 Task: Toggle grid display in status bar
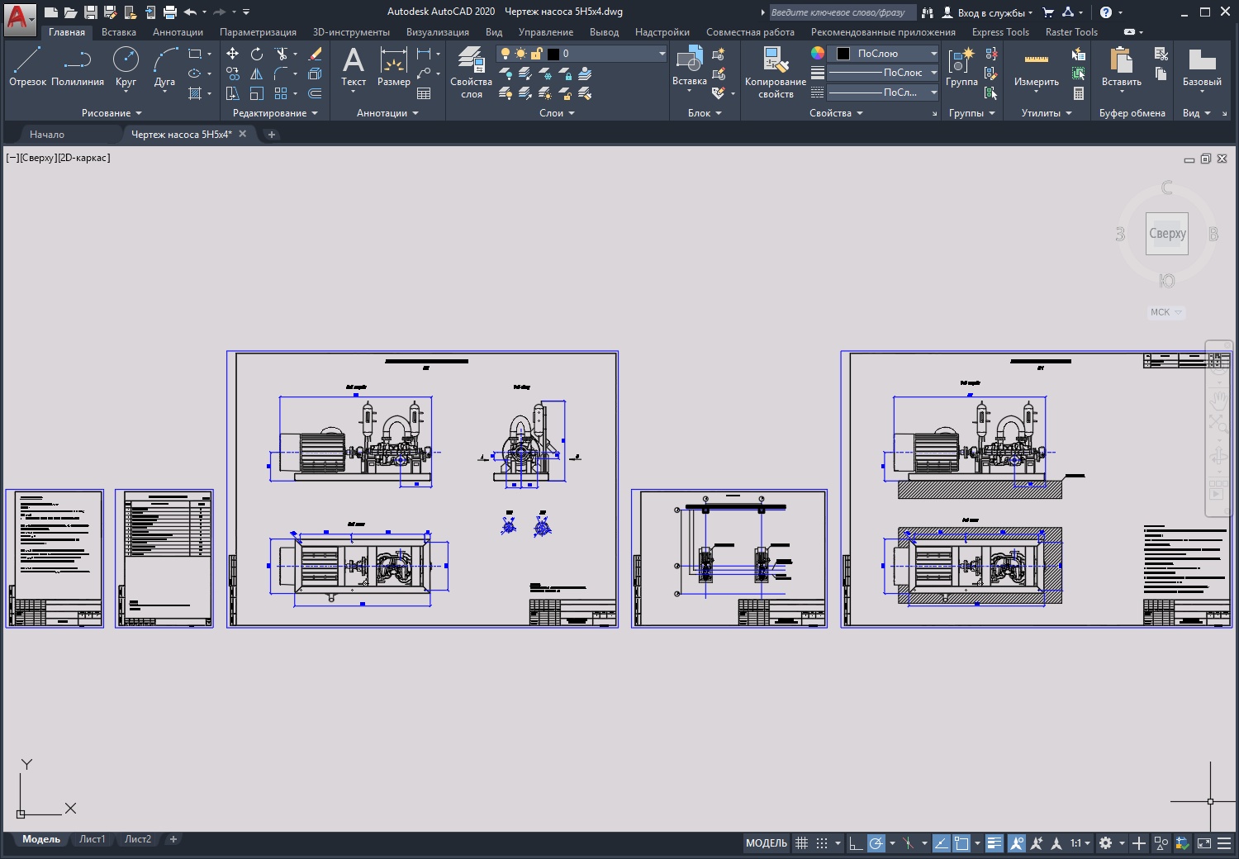point(801,843)
